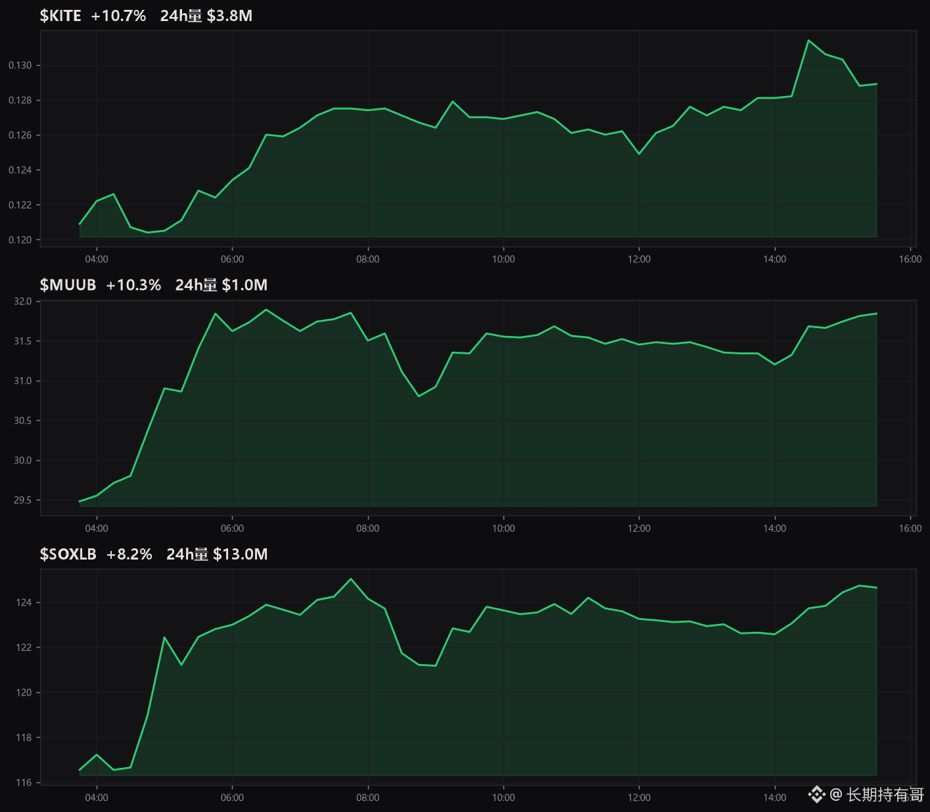Click the 0.124 price axis label
This screenshot has height=812, width=930.
coord(20,170)
